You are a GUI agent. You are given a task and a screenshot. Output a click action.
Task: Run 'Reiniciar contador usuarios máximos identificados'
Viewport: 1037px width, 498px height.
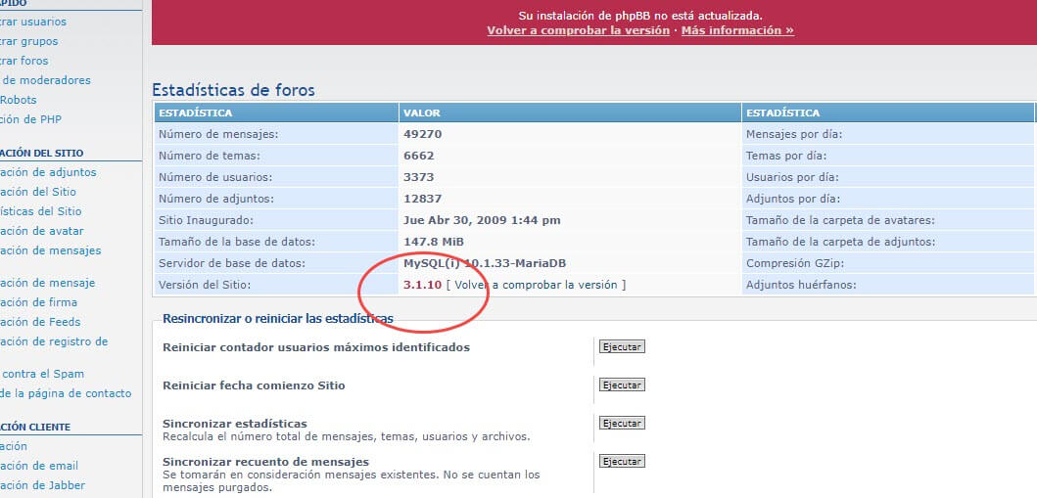click(622, 347)
